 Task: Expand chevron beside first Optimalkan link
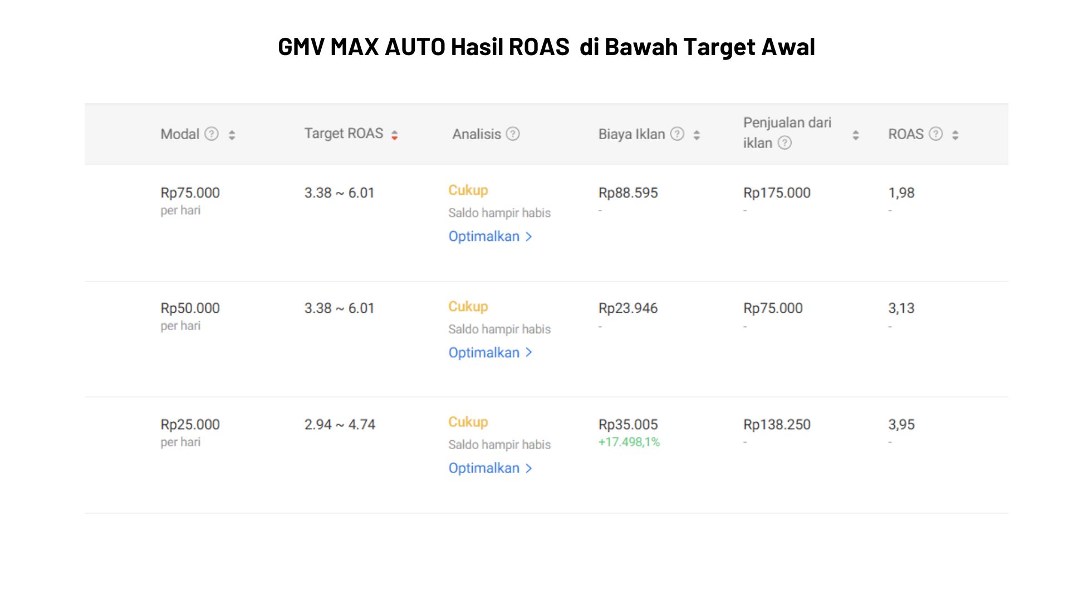pos(529,237)
